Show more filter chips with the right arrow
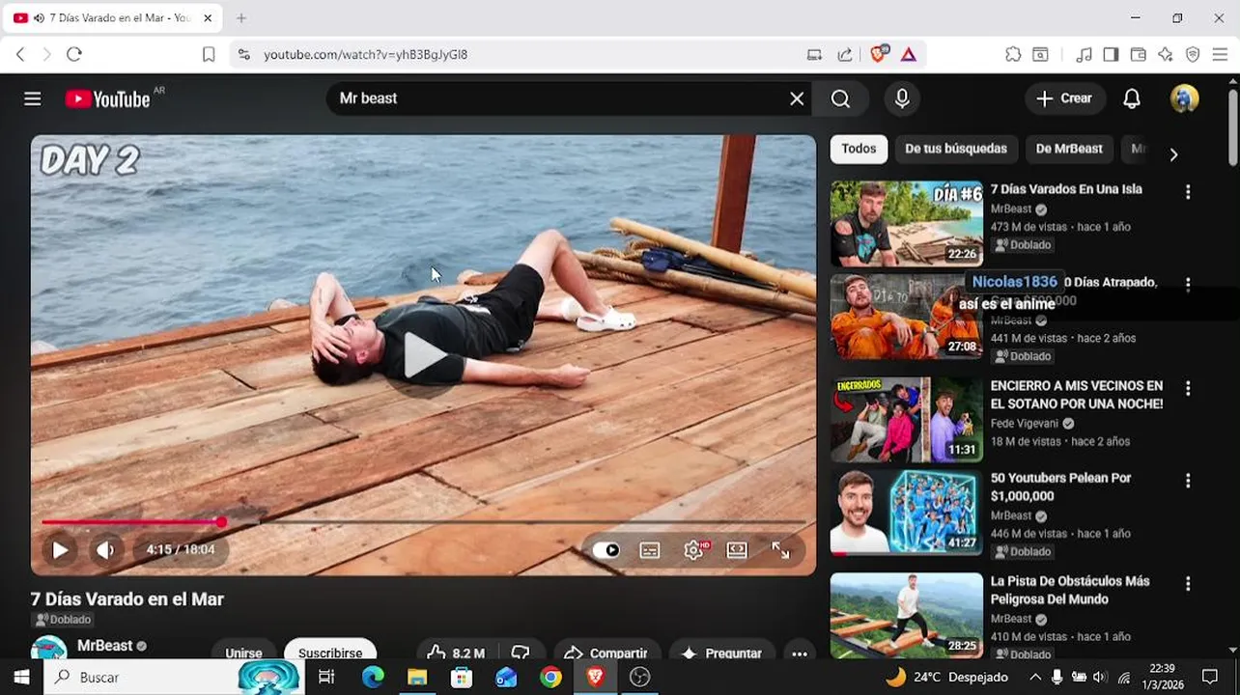This screenshot has height=695, width=1240. tap(1173, 154)
